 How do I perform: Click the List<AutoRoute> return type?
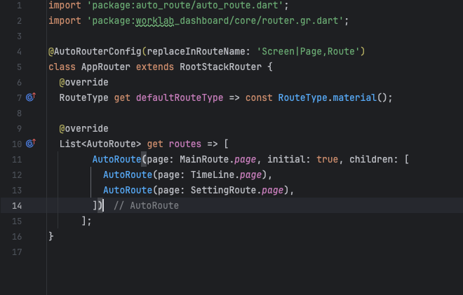coord(100,144)
